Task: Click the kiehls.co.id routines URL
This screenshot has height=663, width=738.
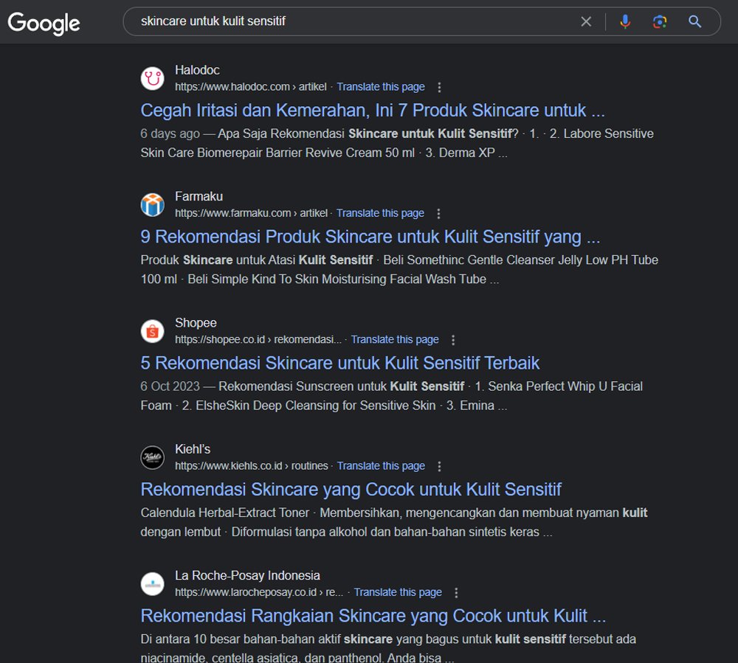Action: (252, 466)
